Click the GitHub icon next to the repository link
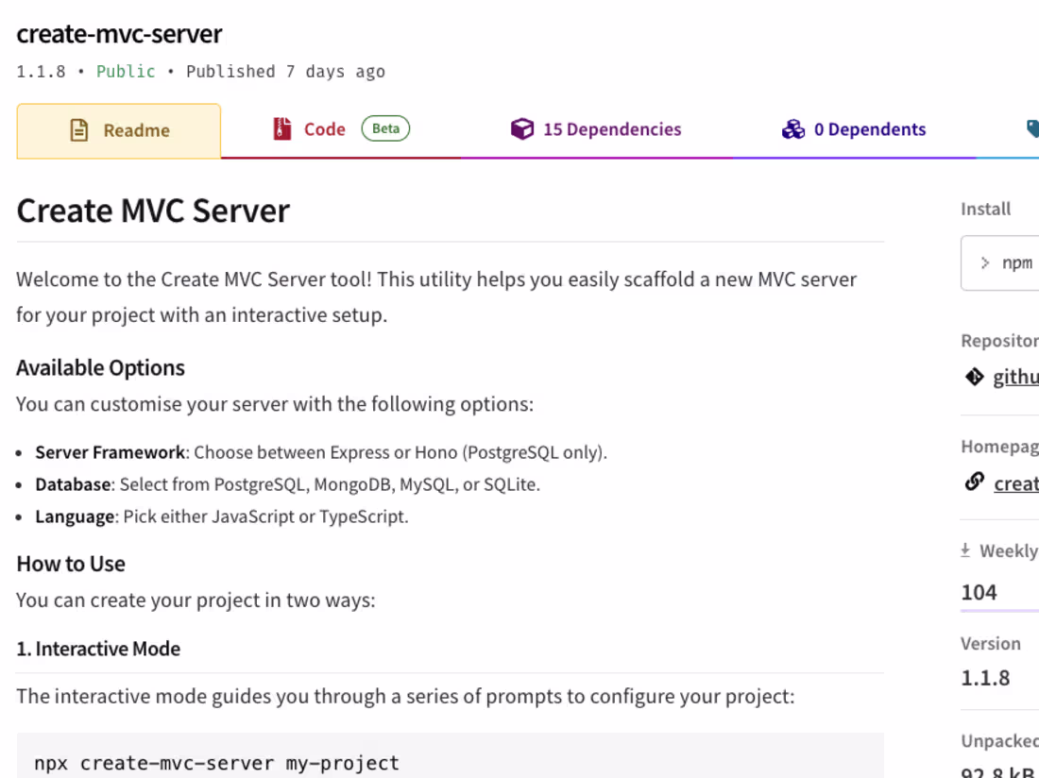1039x778 pixels. (x=974, y=376)
